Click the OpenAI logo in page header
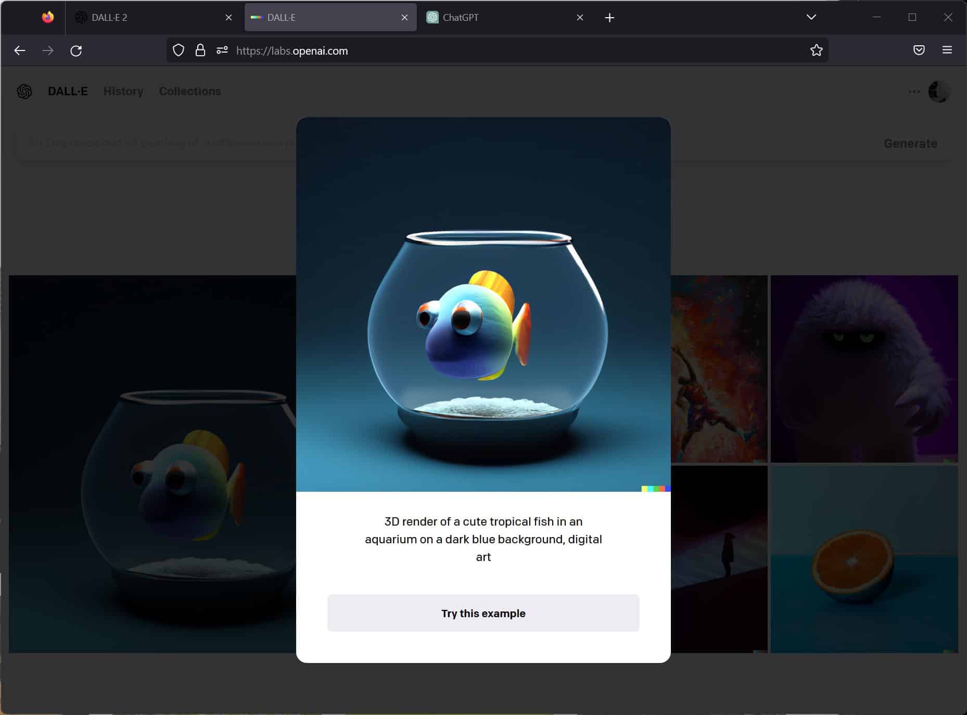Screen dimensions: 967x715 pyautogui.click(x=24, y=92)
